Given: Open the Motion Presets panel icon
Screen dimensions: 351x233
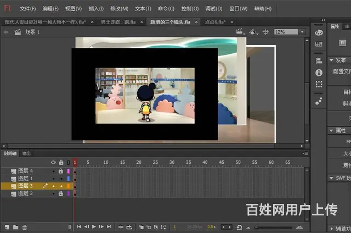Looking at the screenshot, I should tap(319, 101).
